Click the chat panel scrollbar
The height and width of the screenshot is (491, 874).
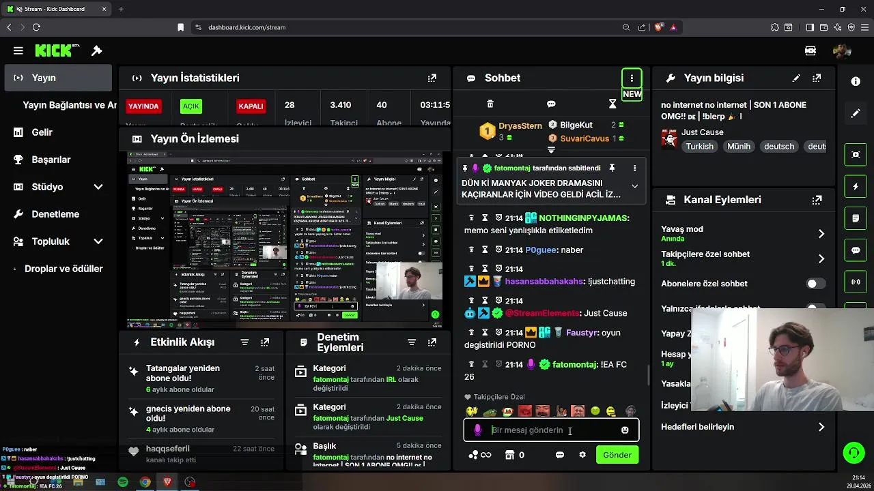click(648, 375)
